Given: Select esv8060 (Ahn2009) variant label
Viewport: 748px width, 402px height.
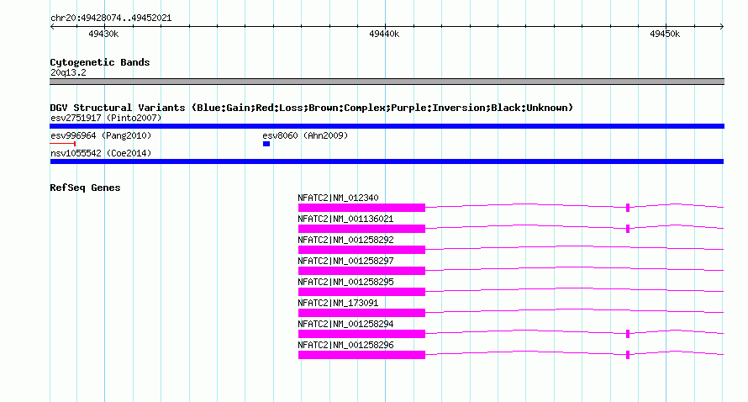Looking at the screenshot, I should (x=305, y=135).
